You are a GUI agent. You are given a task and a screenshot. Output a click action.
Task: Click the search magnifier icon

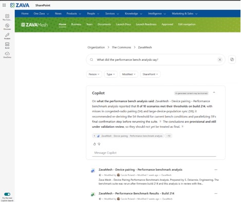click(91, 60)
